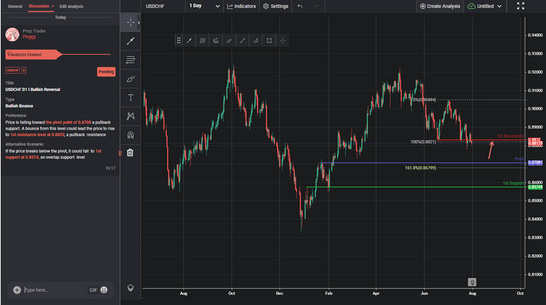The image size is (546, 305).
Task: Pick the brush in floating toolbar
Action: (x=229, y=41)
